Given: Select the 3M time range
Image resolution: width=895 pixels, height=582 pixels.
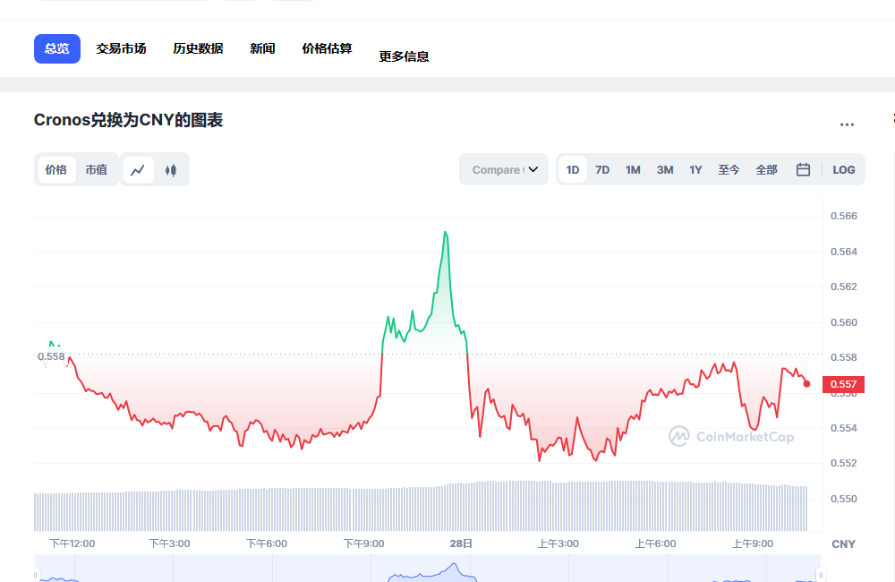Looking at the screenshot, I should pos(665,169).
